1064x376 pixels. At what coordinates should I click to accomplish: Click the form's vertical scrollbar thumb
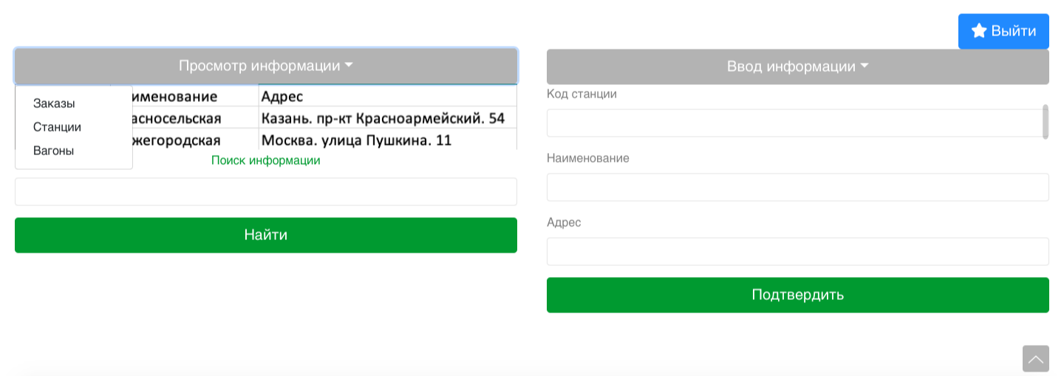click(1046, 121)
